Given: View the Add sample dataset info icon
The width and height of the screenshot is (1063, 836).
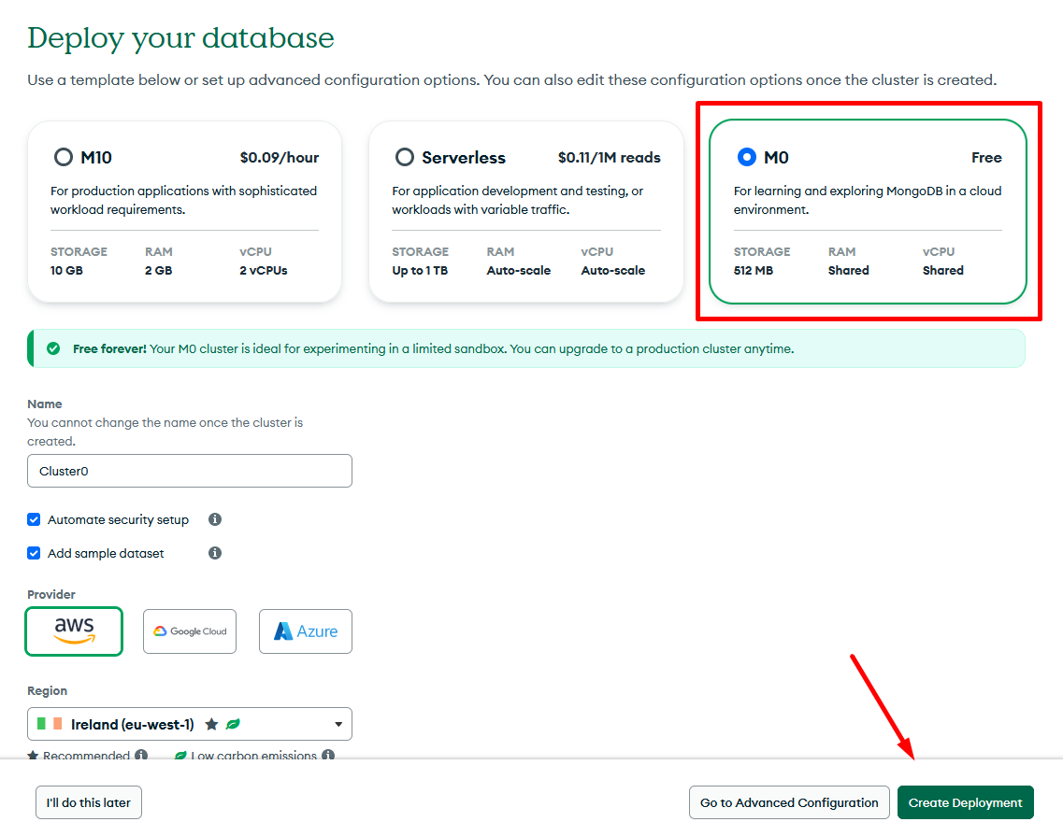Looking at the screenshot, I should [x=215, y=553].
